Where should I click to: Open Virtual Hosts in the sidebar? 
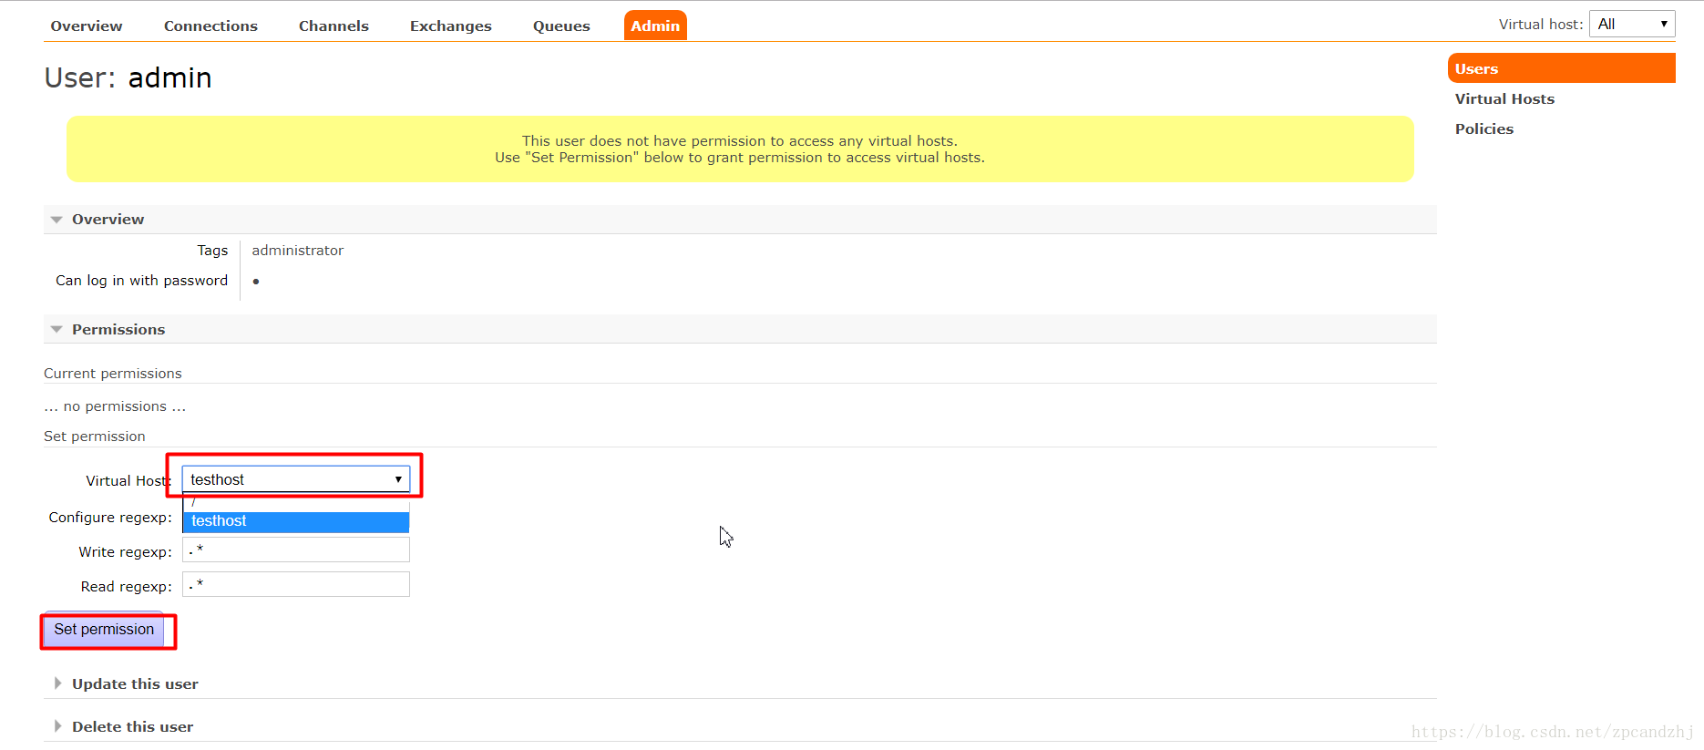(x=1504, y=99)
